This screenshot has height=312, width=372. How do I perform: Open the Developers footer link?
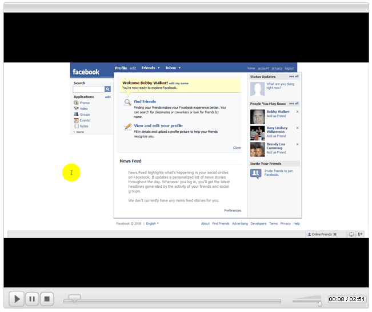click(x=258, y=224)
